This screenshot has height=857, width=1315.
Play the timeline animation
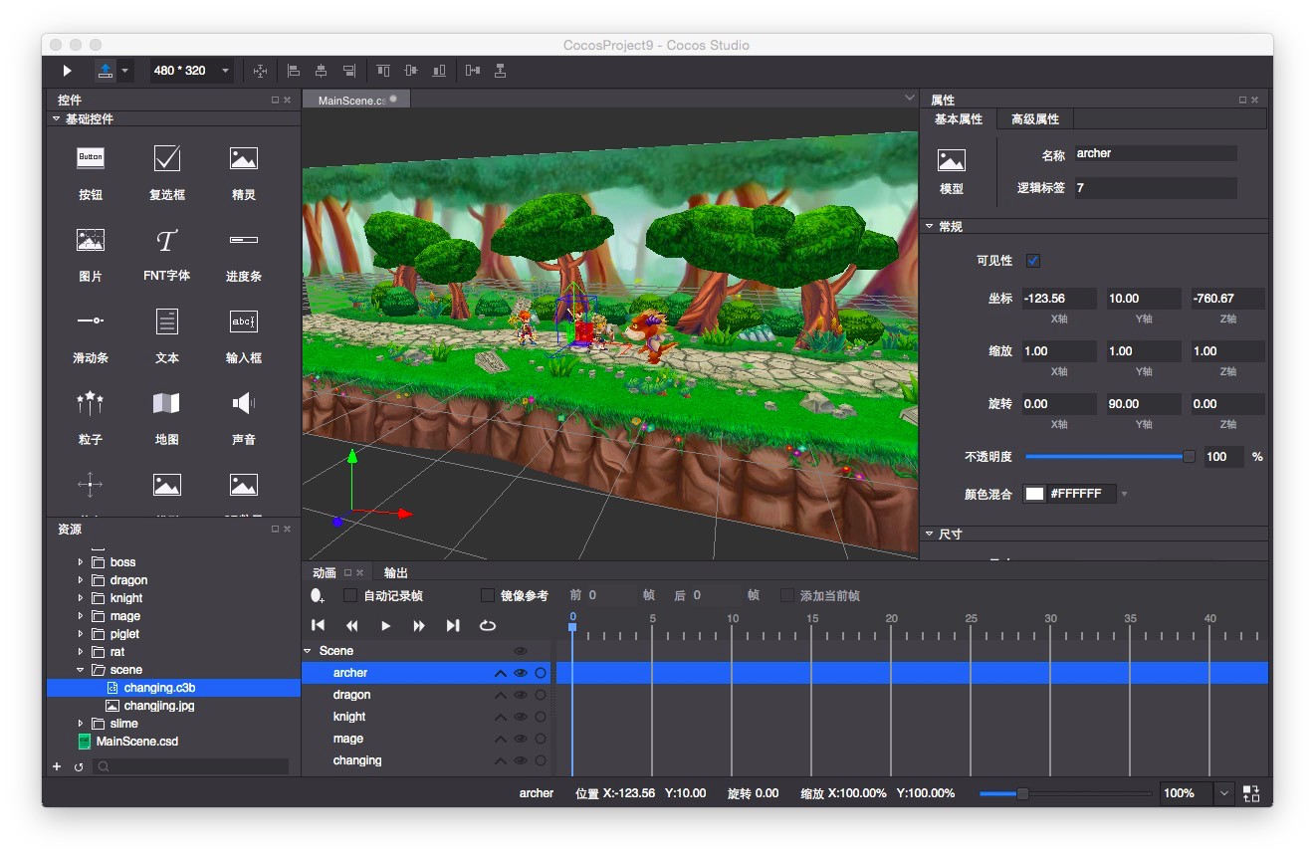pyautogui.click(x=386, y=626)
